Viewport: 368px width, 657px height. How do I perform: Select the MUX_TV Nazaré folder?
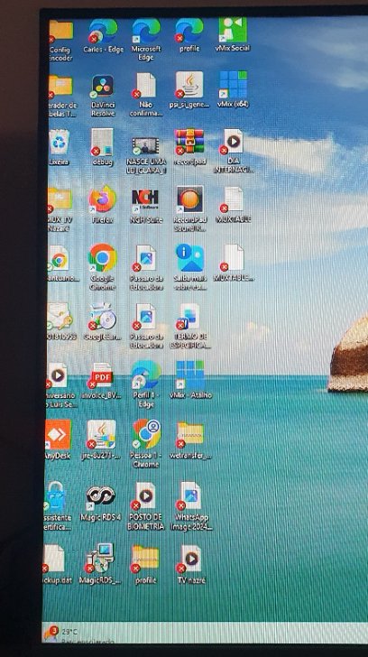[59, 209]
